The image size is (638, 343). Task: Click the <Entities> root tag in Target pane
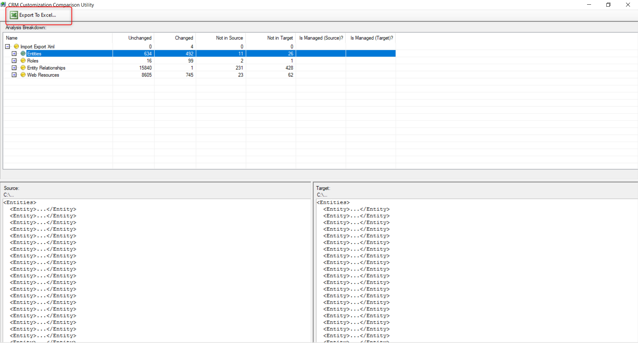pyautogui.click(x=333, y=202)
